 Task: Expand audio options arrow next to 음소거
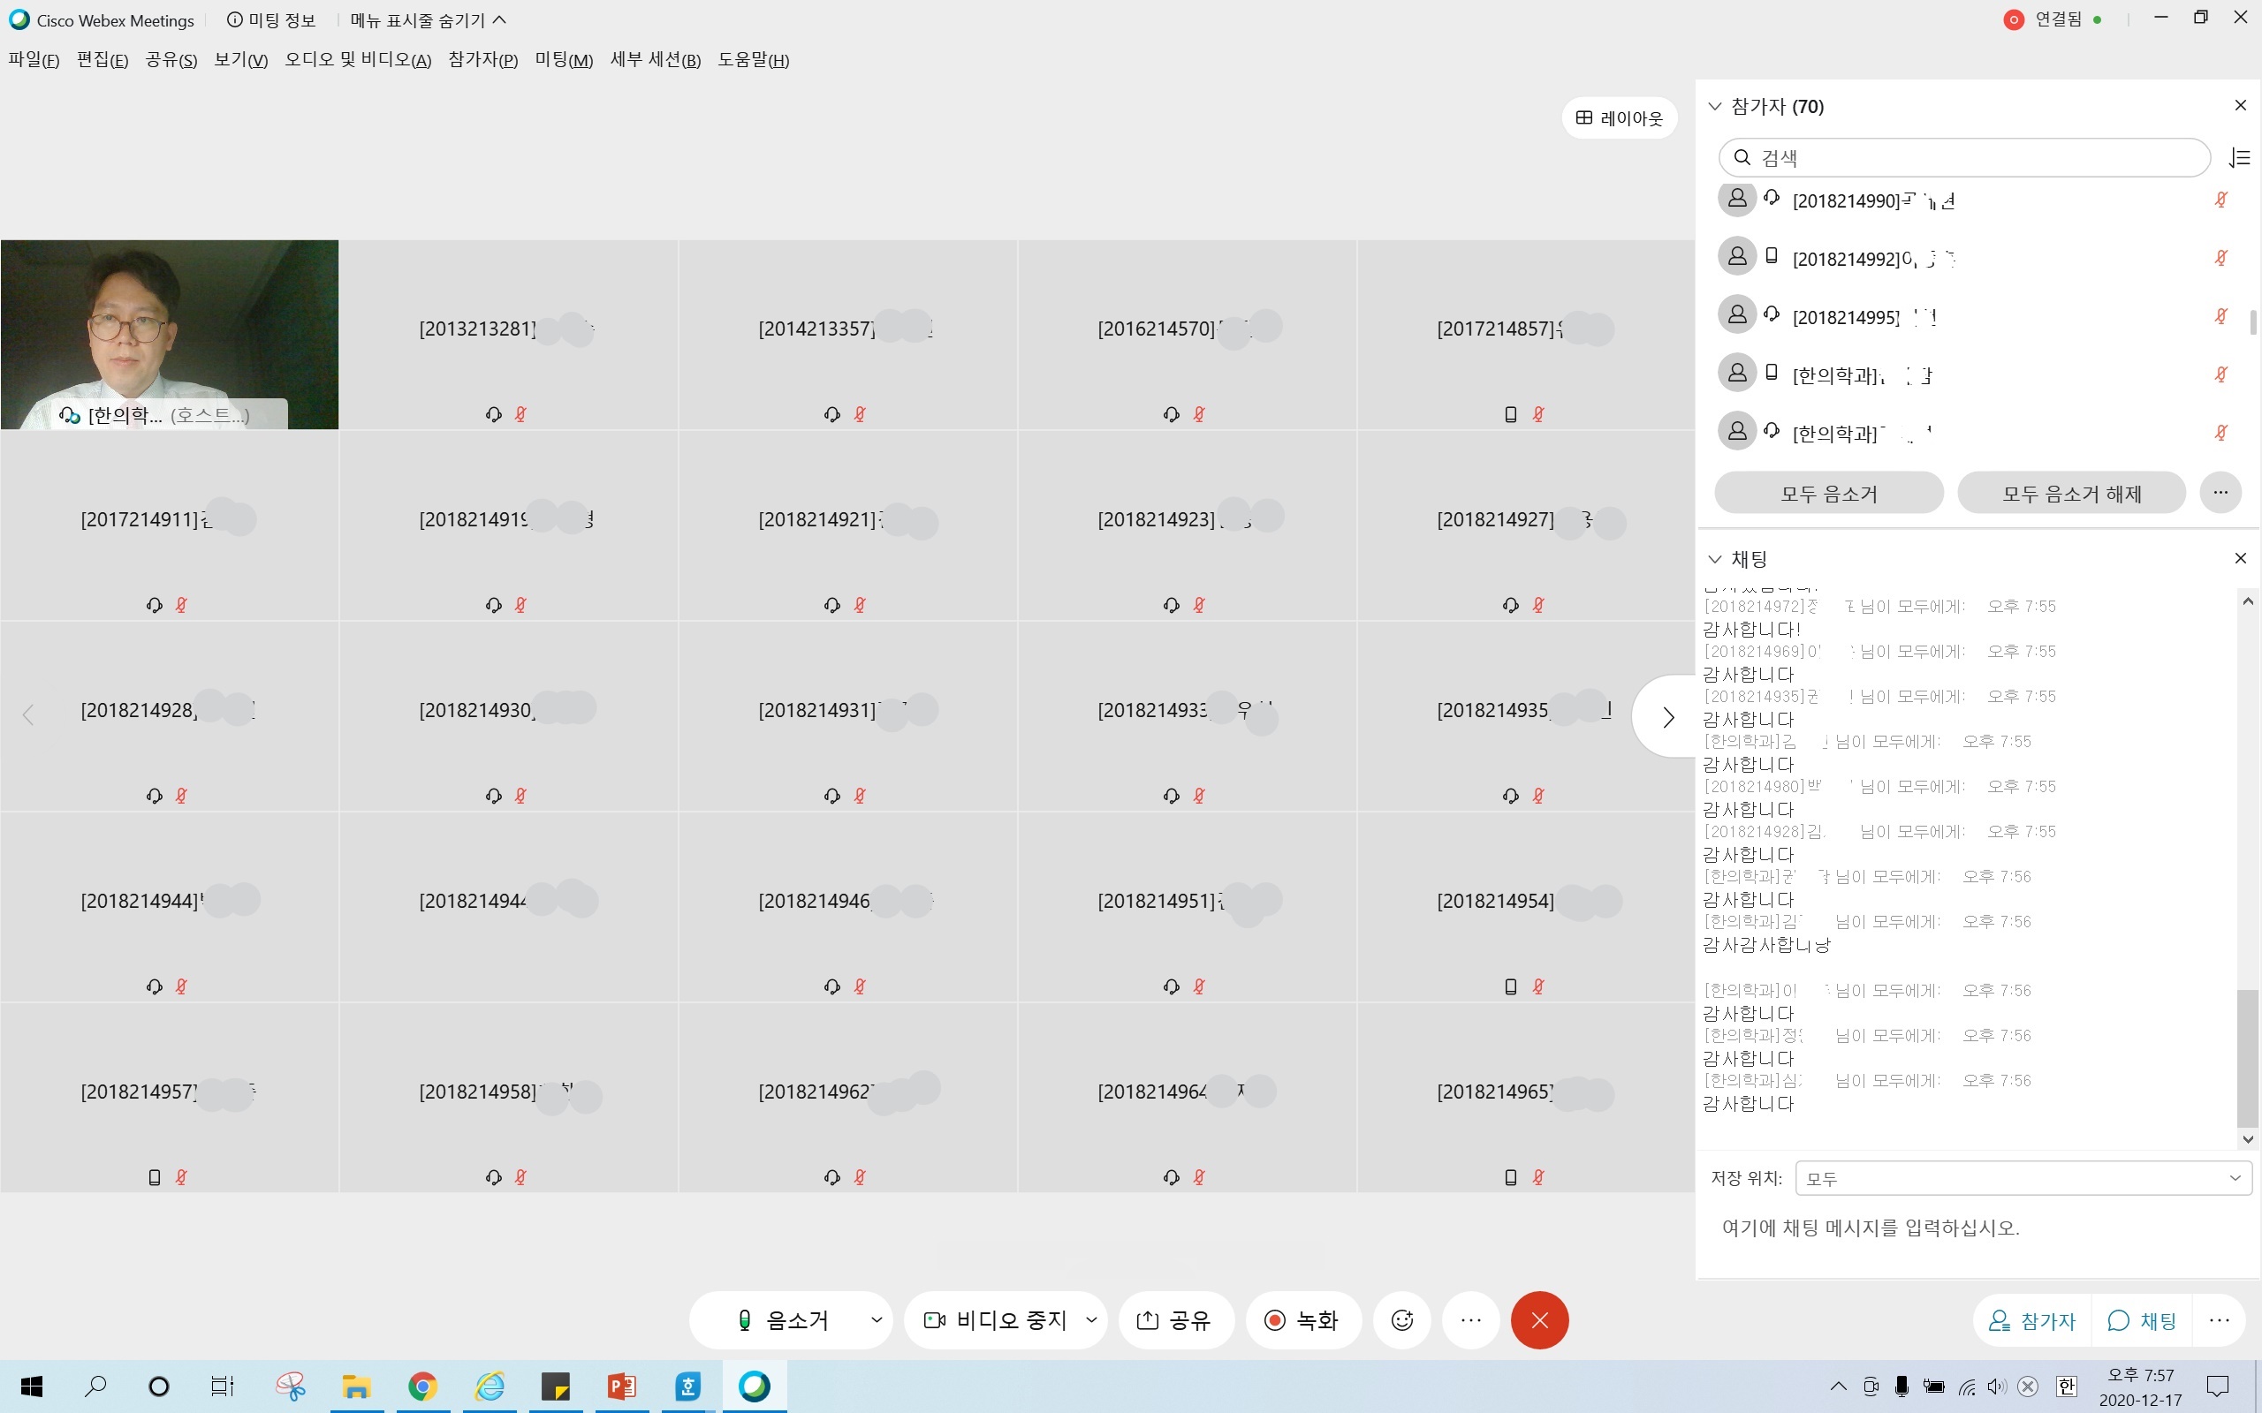pos(876,1319)
